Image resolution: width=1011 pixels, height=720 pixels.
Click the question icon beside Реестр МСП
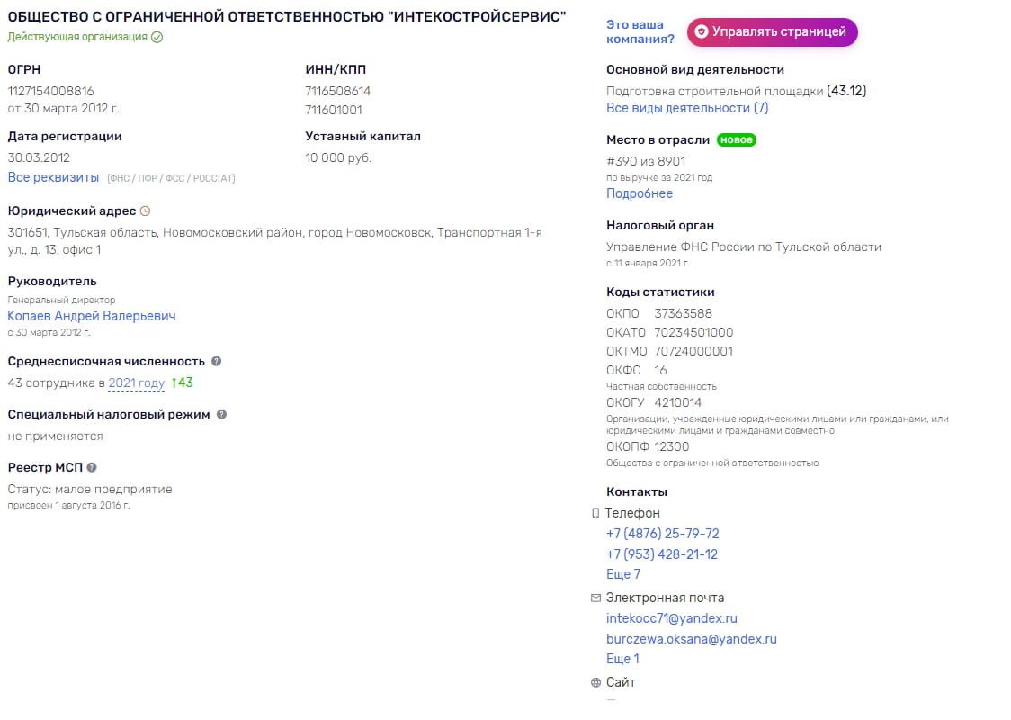click(x=92, y=467)
